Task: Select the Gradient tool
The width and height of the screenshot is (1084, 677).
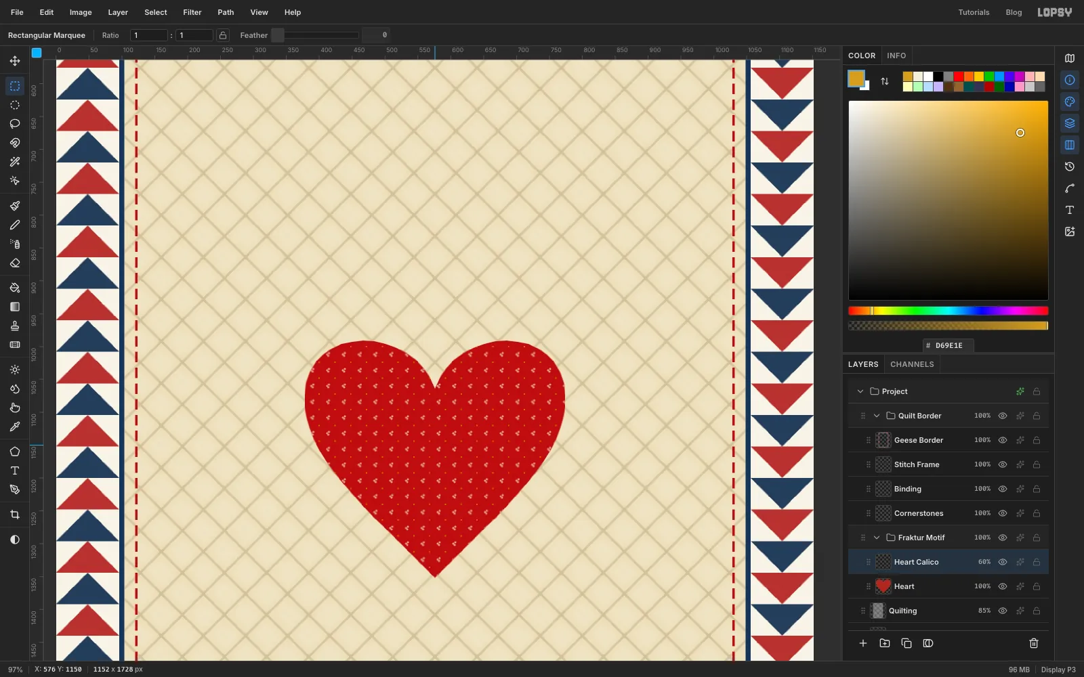Action: point(15,307)
